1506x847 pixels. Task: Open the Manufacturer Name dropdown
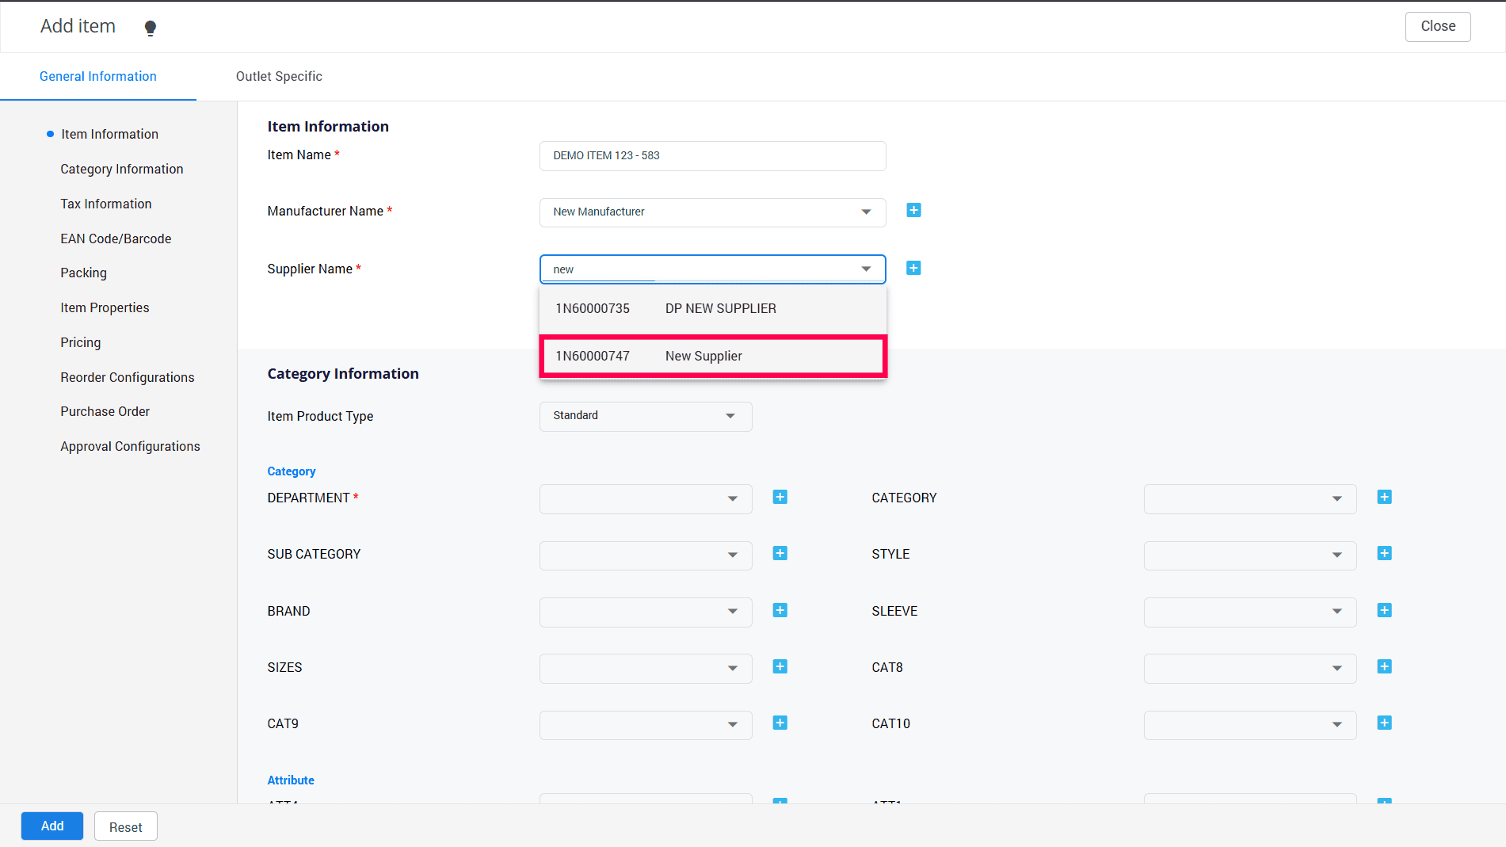pos(712,212)
